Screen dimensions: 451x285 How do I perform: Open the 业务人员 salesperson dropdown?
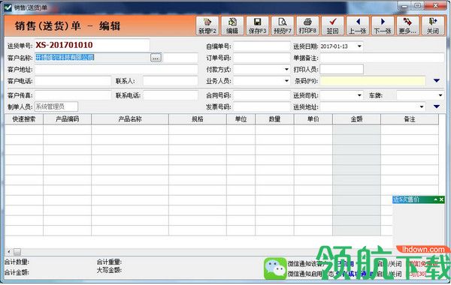pyautogui.click(x=286, y=81)
